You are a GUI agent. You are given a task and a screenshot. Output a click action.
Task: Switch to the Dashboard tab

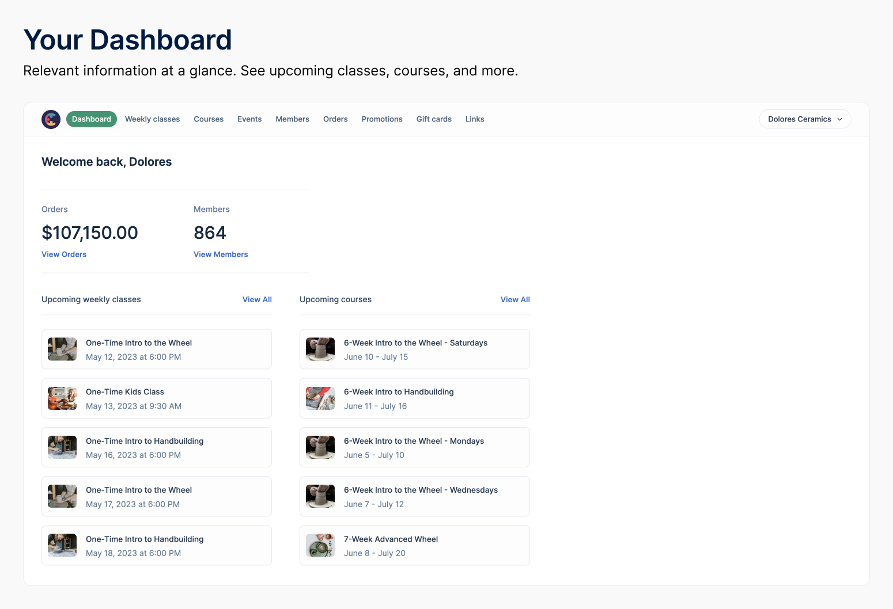(91, 119)
